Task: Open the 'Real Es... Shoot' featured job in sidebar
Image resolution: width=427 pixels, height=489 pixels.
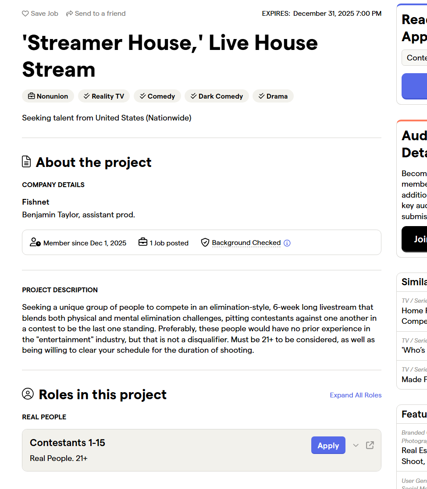Action: 414,456
